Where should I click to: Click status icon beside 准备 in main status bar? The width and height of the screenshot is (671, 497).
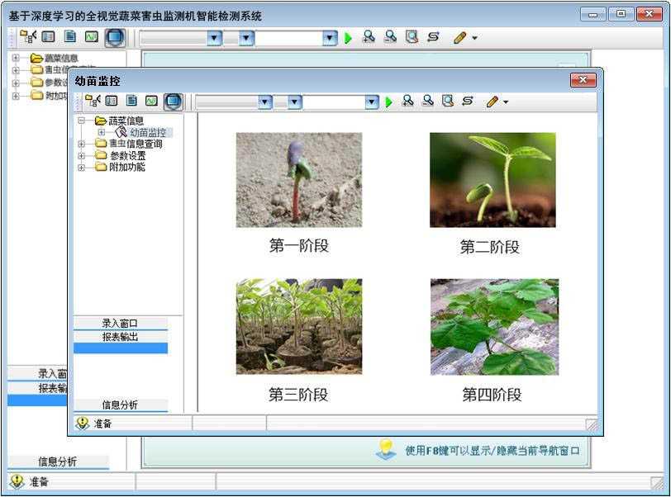point(17,482)
